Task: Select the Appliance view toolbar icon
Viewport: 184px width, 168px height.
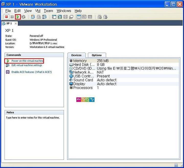Action: (x=84, y=17)
